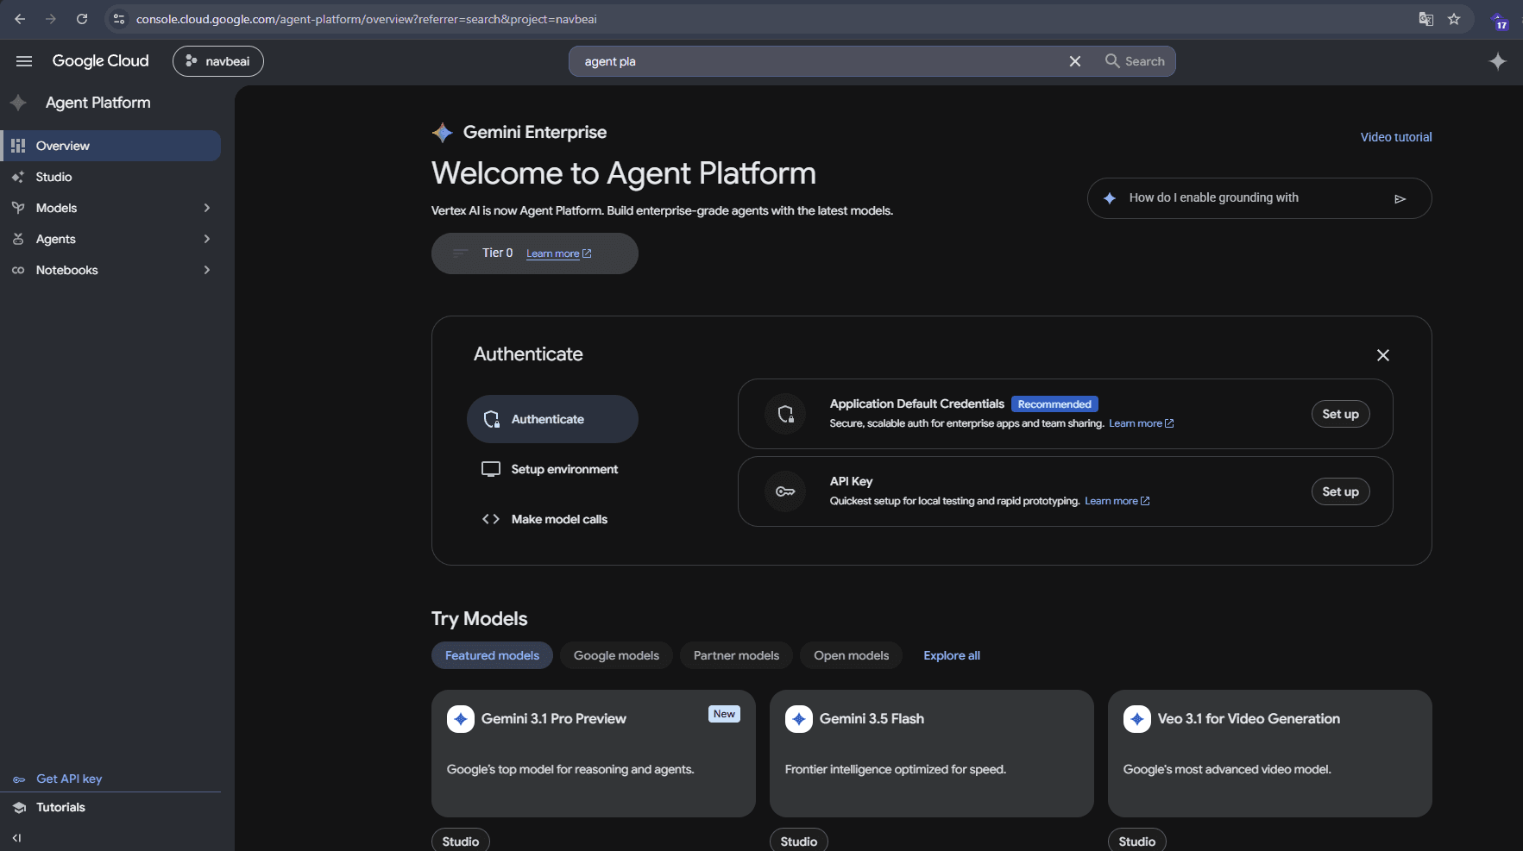Click Studio under Gemini 3.5 Flash

point(799,841)
